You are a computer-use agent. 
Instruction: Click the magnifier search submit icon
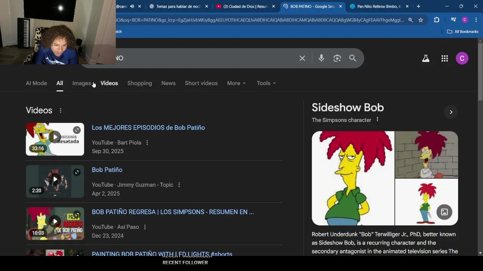[352, 58]
